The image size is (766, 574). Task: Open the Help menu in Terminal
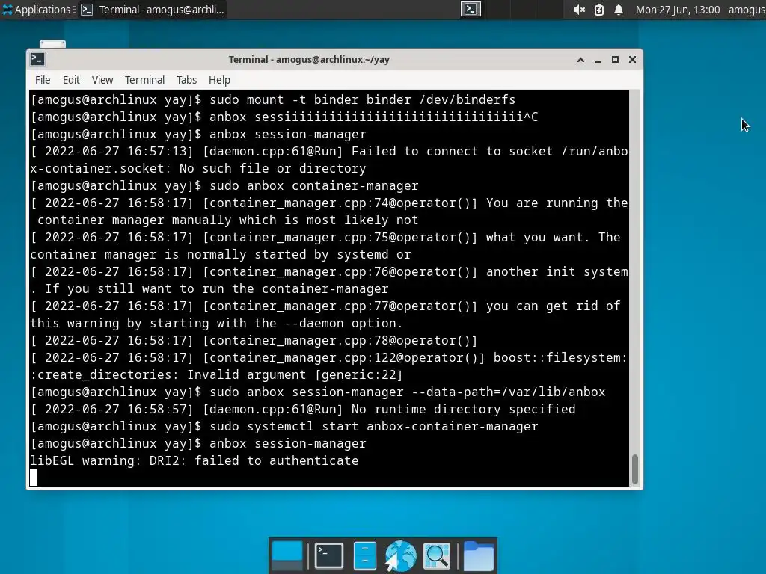[x=219, y=80]
